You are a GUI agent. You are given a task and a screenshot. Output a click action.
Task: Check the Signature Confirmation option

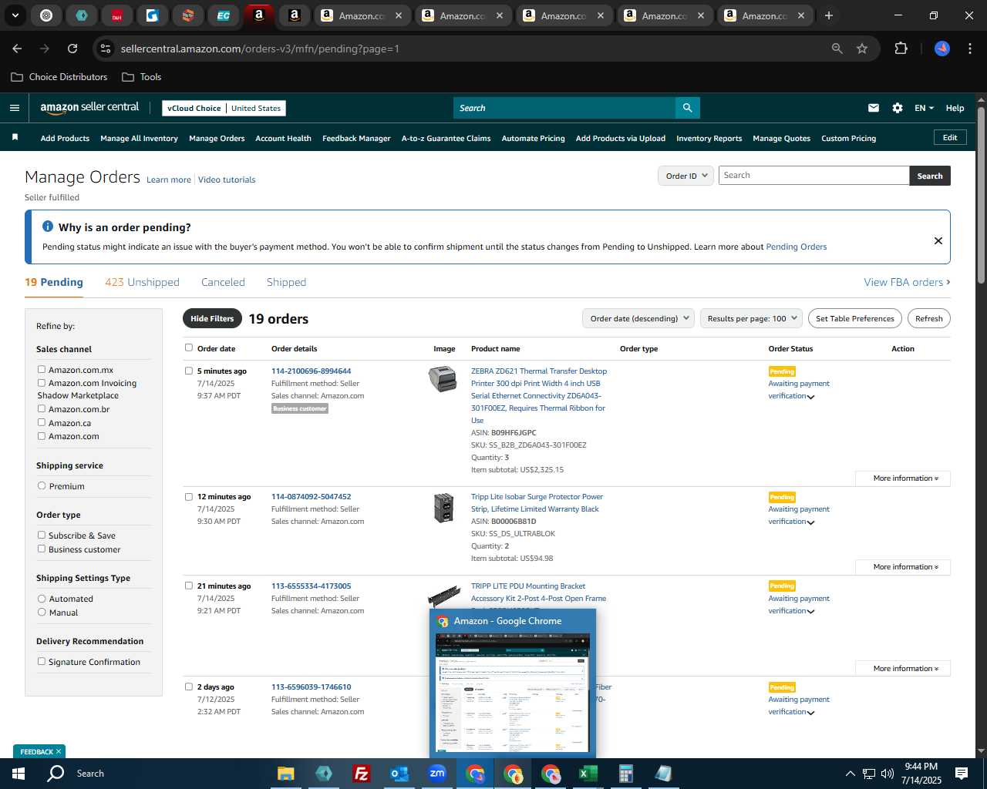click(x=42, y=661)
